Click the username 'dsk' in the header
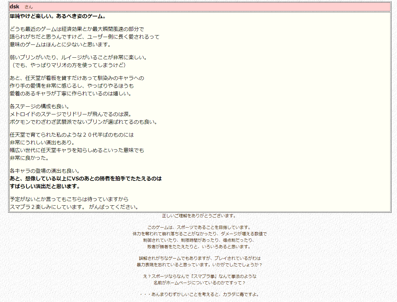 tap(14, 6)
